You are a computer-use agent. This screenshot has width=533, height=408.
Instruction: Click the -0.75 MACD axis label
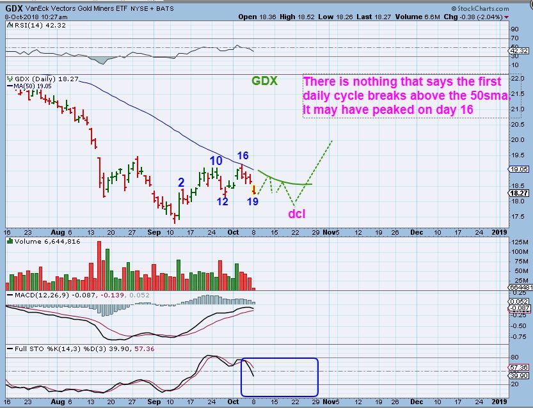pyautogui.click(x=518, y=336)
